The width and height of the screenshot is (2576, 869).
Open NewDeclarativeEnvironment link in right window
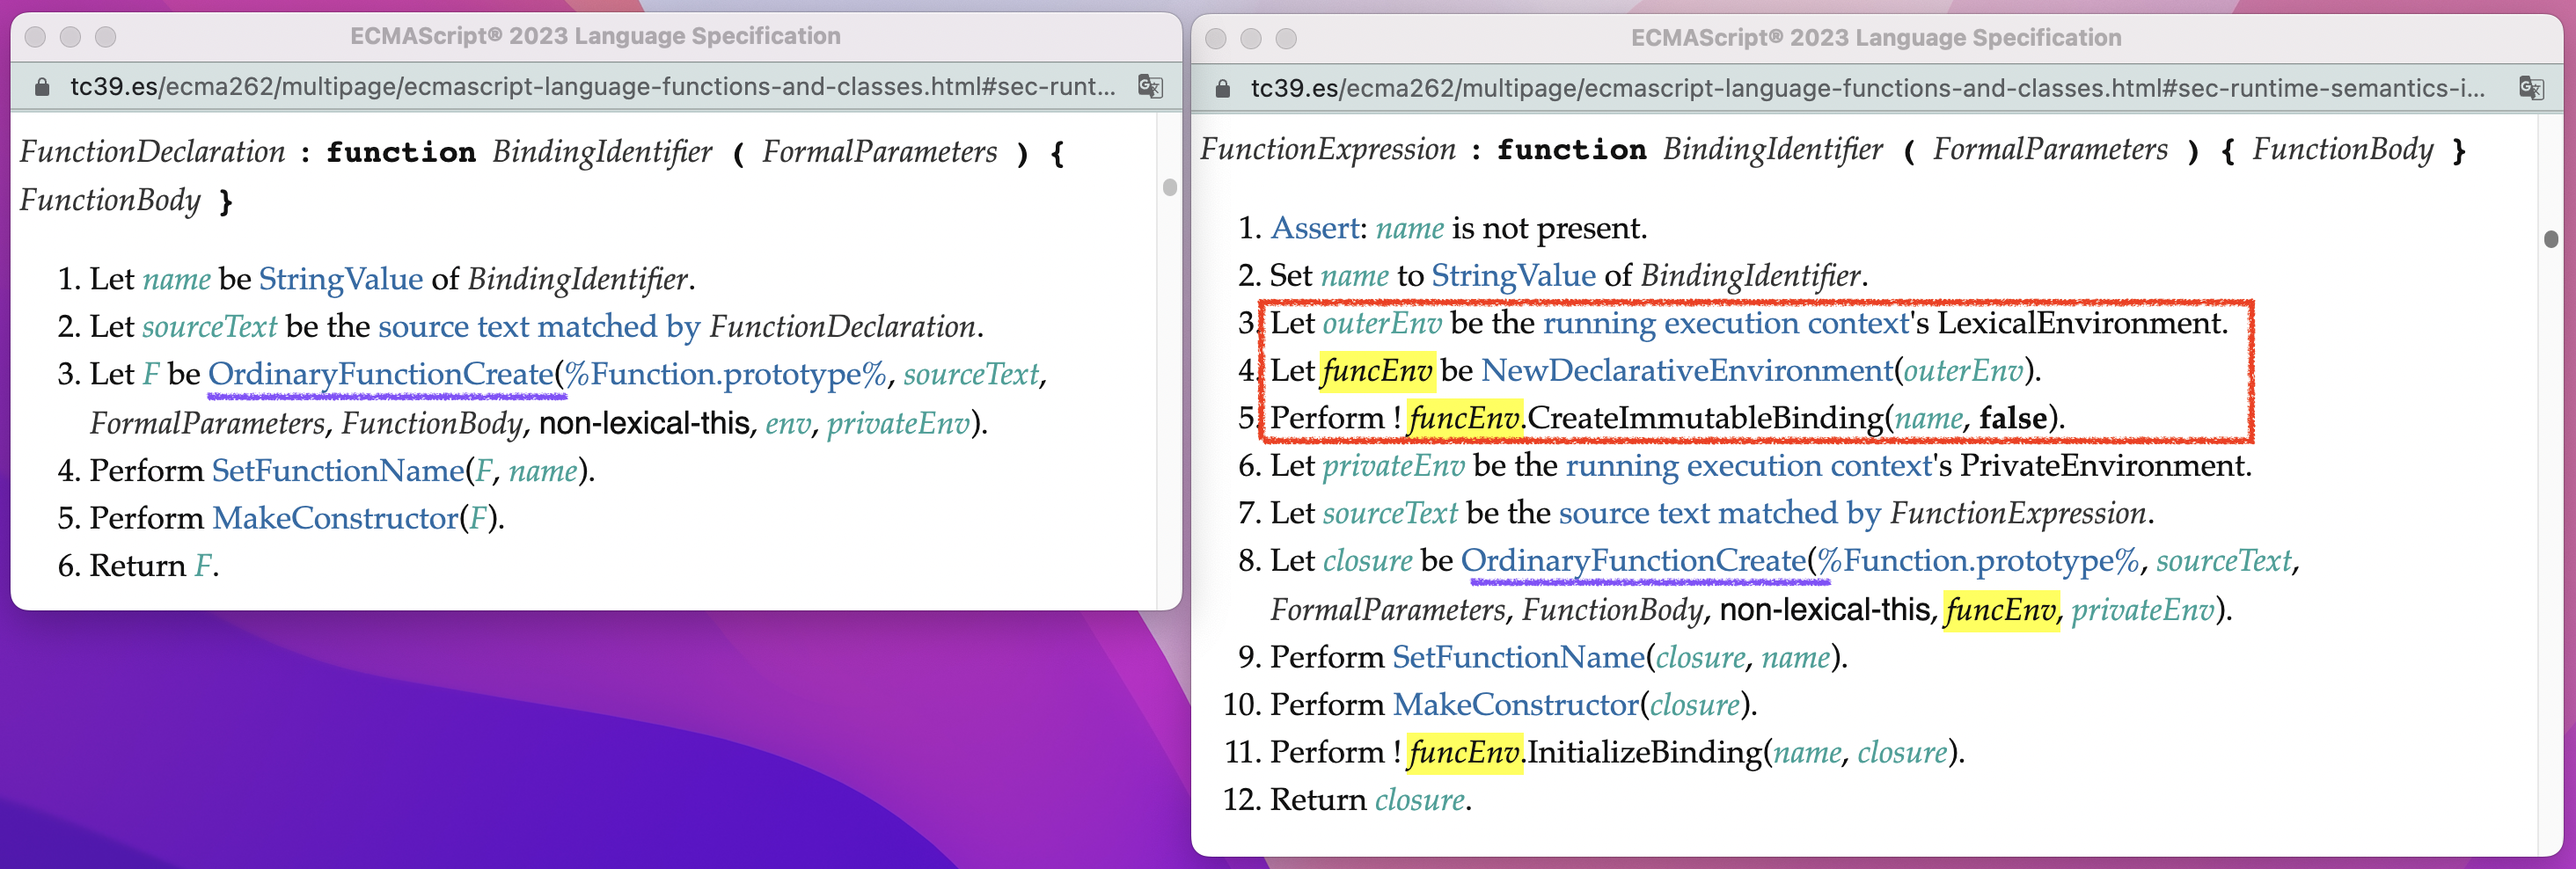[1687, 371]
